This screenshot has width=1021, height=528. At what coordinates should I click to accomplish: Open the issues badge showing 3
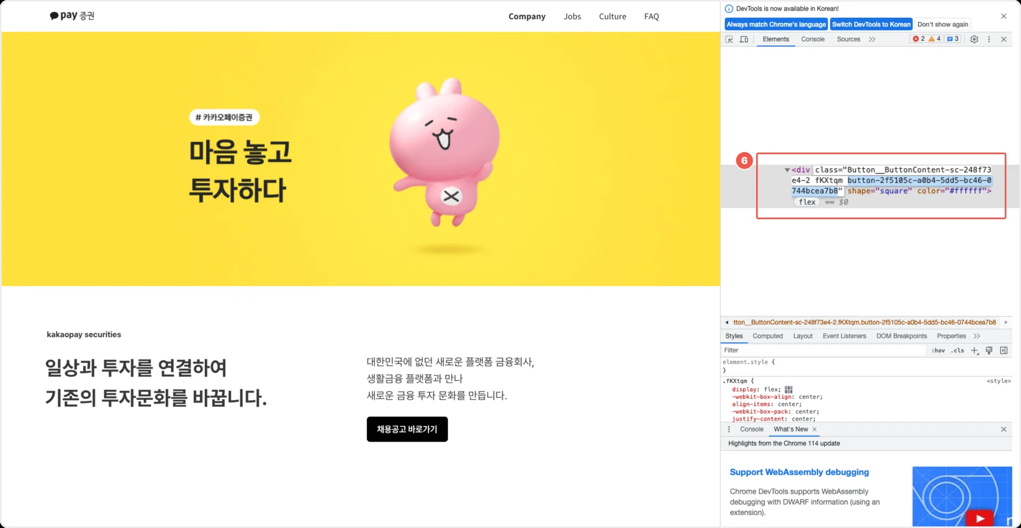pyautogui.click(x=953, y=39)
